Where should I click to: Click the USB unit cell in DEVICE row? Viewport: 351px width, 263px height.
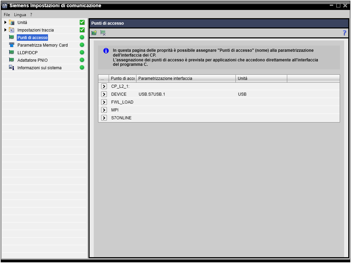pyautogui.click(x=242, y=94)
